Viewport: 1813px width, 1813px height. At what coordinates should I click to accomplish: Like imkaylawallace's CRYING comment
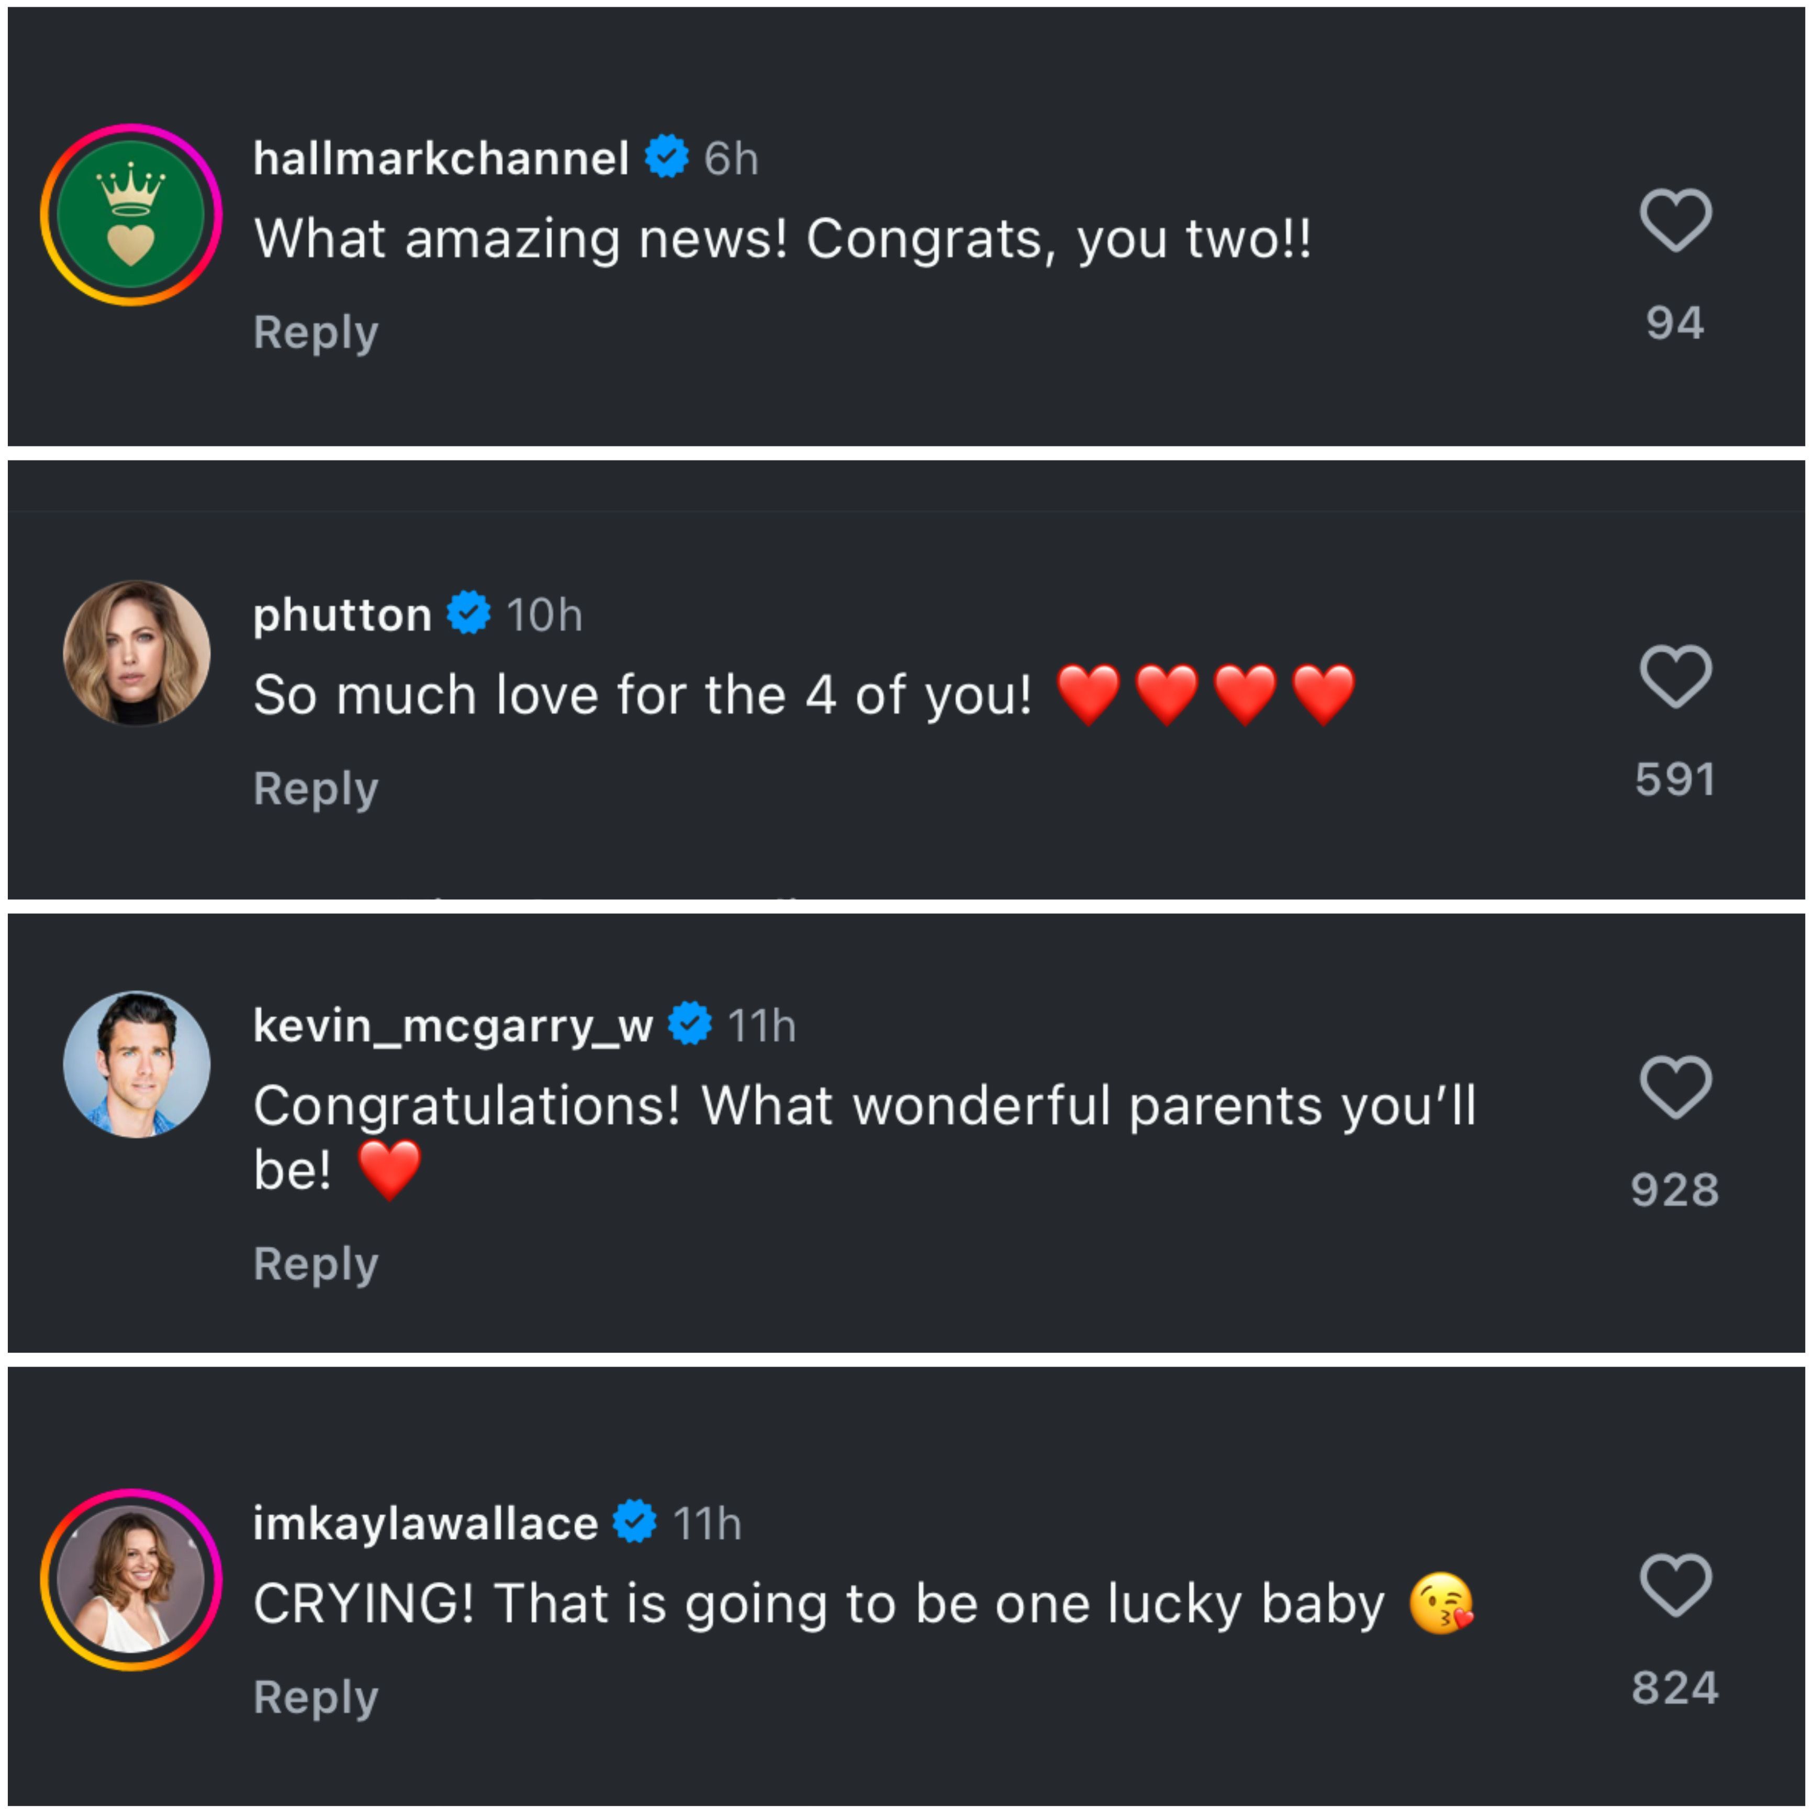click(x=1675, y=1585)
